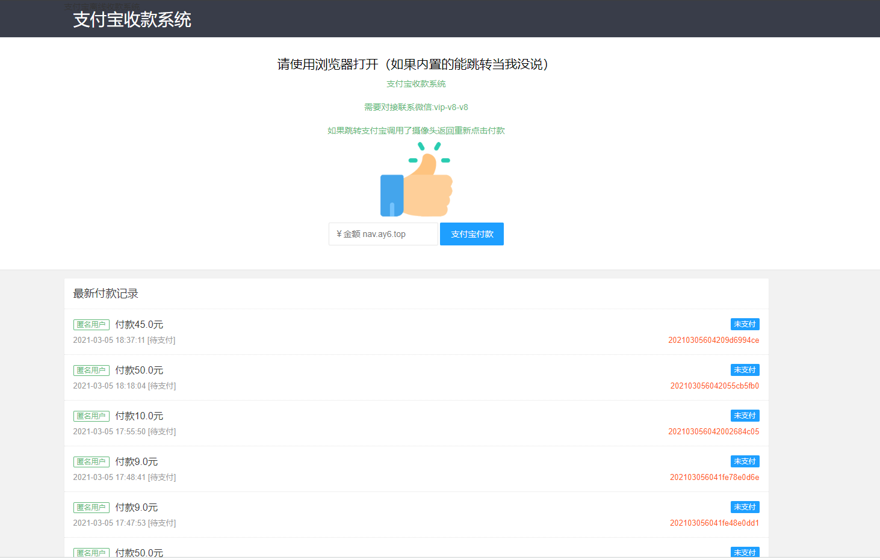Screen dimensions: 880x560
Task: Click order number 202103056042002684c05
Action: click(714, 432)
